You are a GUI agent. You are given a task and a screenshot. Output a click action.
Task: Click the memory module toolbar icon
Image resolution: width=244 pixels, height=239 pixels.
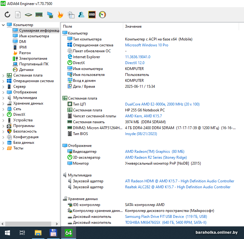click(x=39, y=15)
